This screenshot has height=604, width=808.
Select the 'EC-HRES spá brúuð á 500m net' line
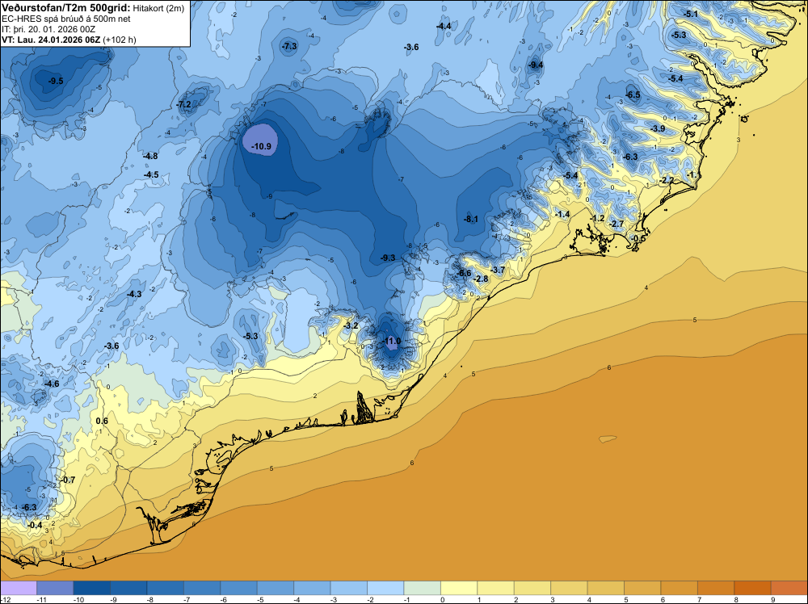pos(66,19)
